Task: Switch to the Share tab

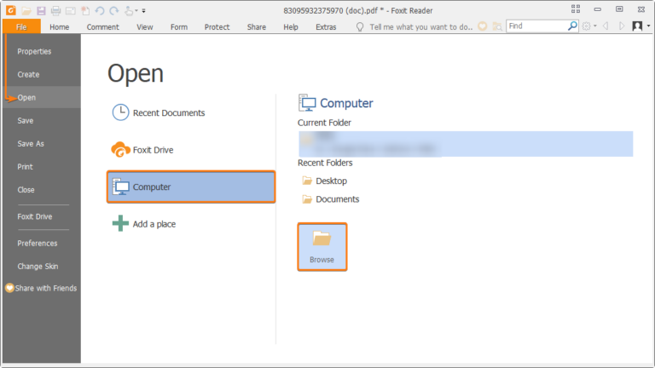Action: 257,26
